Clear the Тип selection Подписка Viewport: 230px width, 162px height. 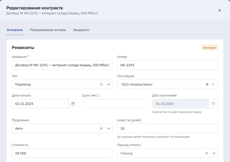pos(101,85)
